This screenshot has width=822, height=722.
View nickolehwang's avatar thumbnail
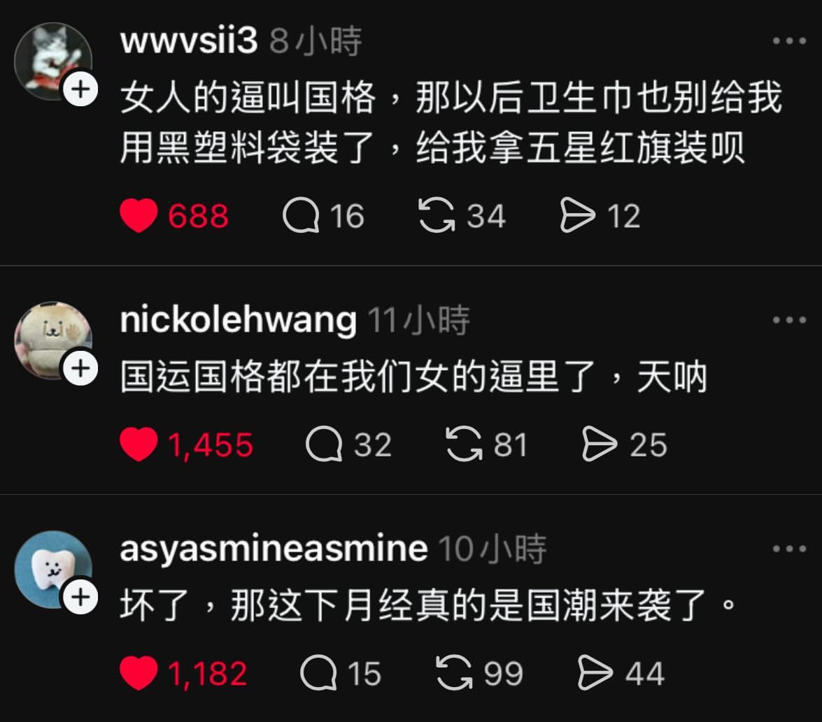(52, 340)
